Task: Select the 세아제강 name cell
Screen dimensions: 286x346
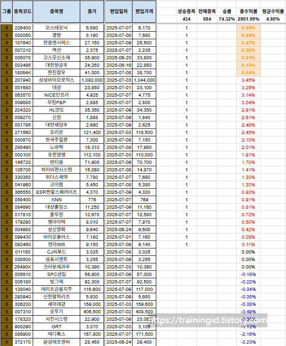Action: pos(56,304)
